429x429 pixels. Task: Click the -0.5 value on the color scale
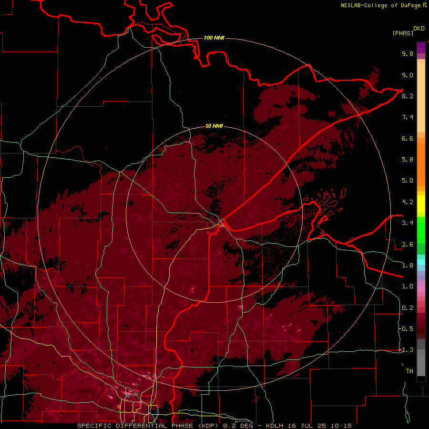tap(406, 328)
